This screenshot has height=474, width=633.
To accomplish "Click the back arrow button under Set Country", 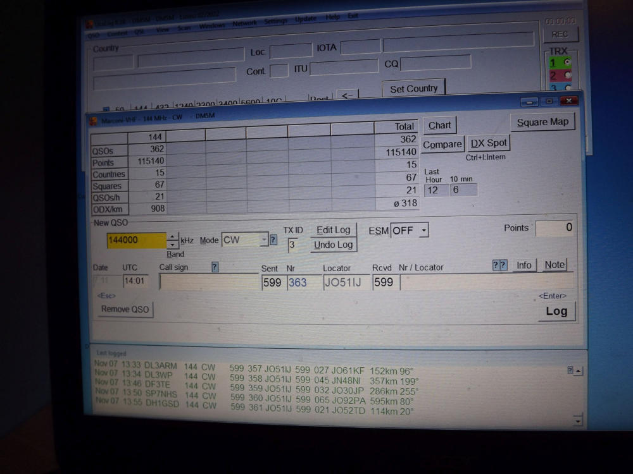I will coord(347,95).
